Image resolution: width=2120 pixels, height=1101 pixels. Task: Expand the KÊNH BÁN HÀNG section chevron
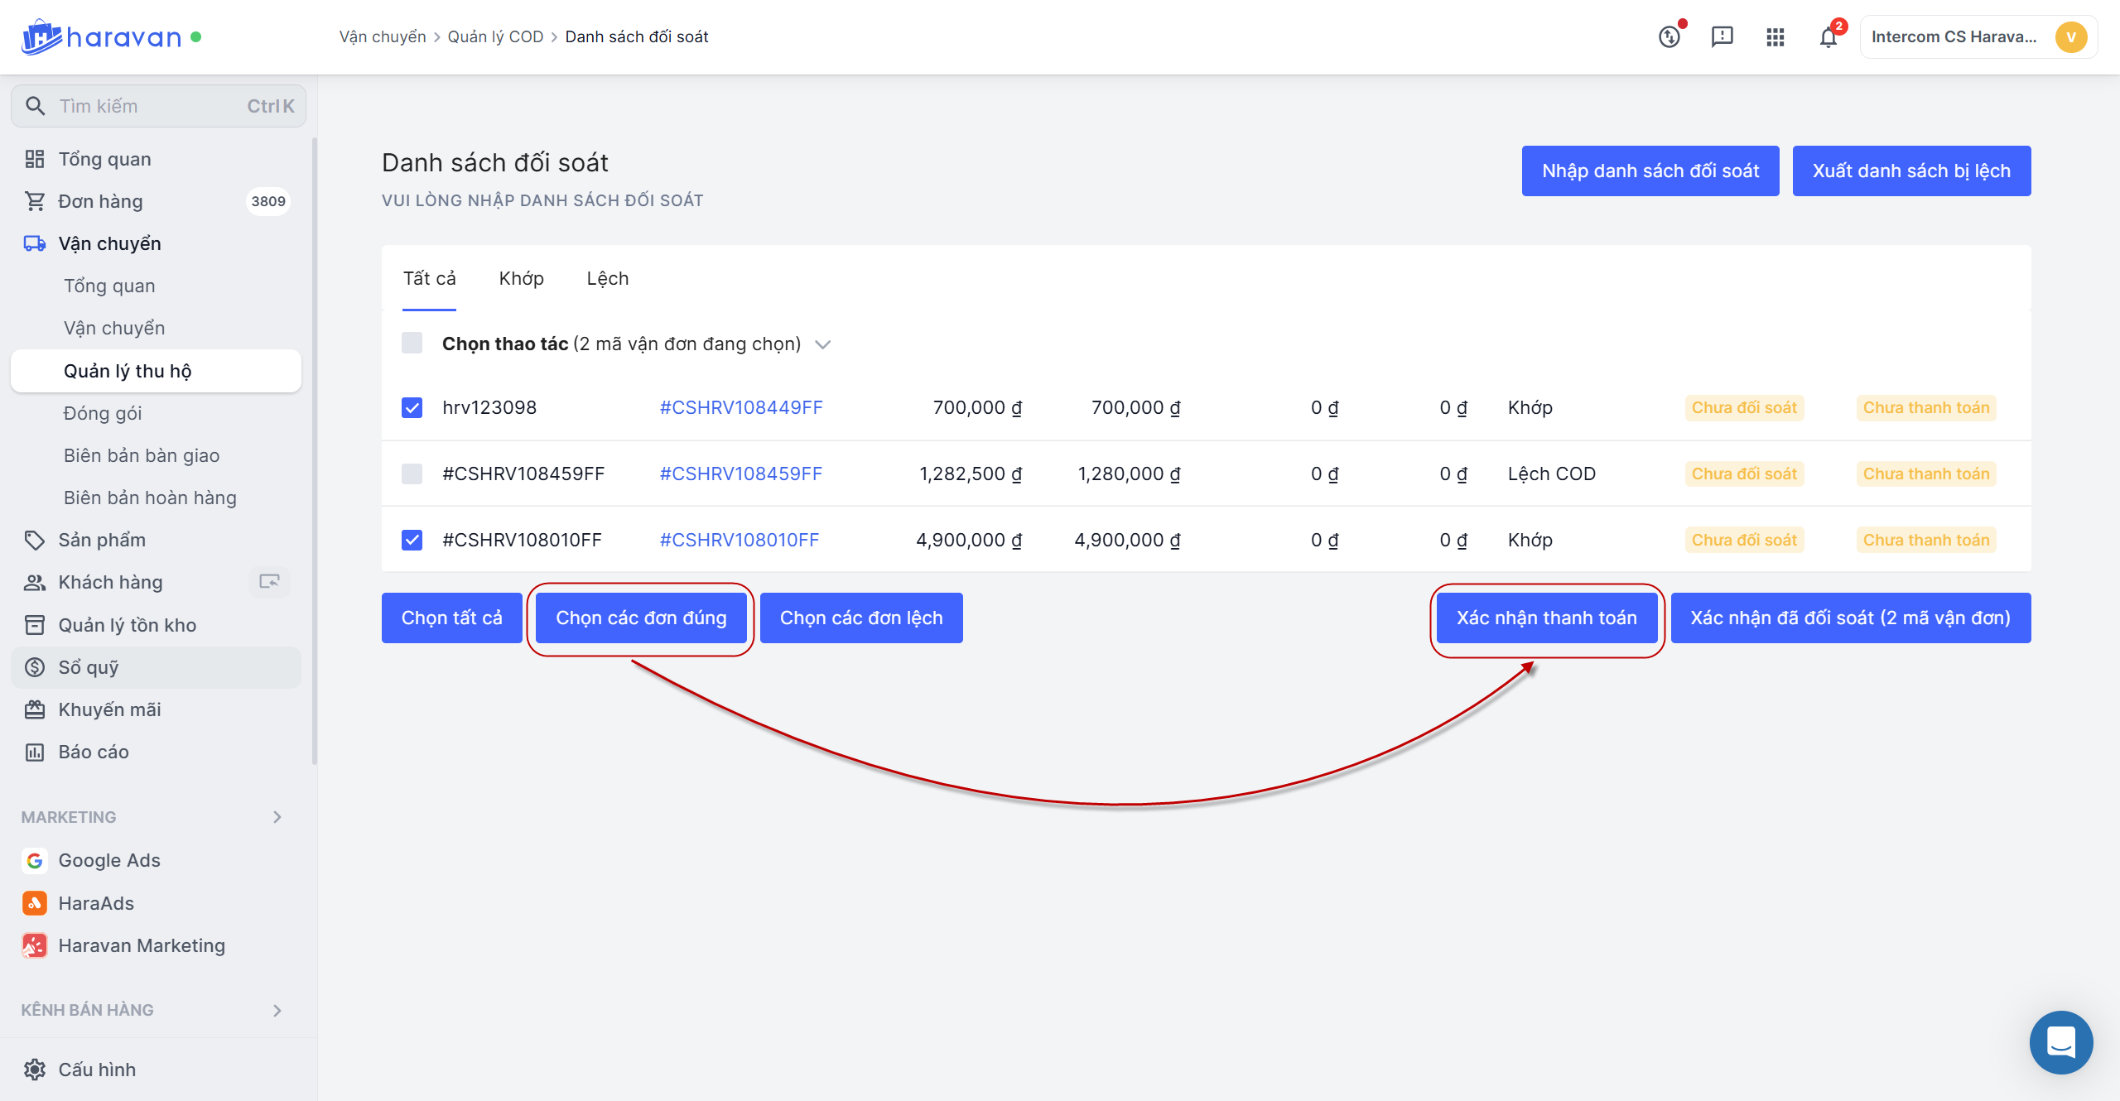coord(277,1010)
